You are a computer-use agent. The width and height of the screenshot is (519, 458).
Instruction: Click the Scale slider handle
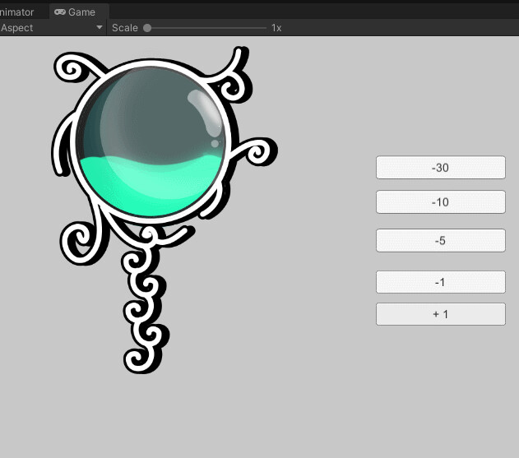[147, 28]
